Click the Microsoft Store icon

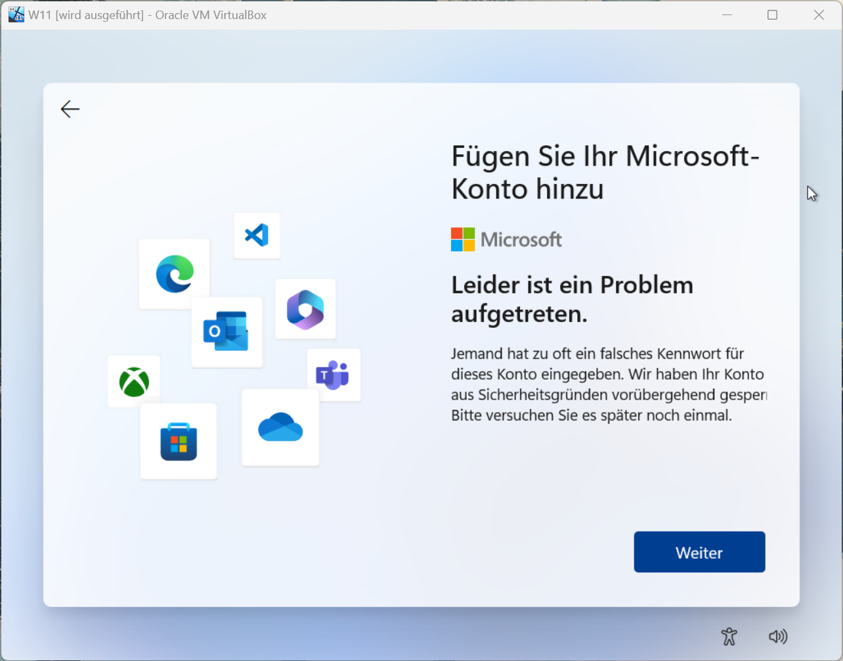tap(179, 441)
